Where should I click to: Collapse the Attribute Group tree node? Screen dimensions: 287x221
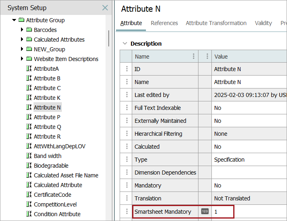pos(14,20)
